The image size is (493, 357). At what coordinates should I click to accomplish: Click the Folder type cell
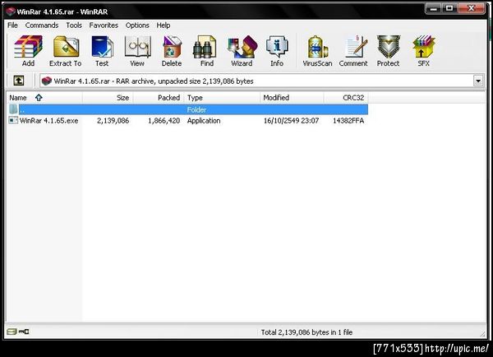pos(196,109)
